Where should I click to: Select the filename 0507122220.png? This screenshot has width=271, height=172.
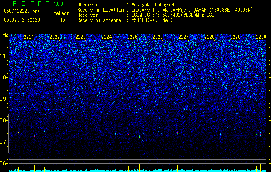click(22, 11)
